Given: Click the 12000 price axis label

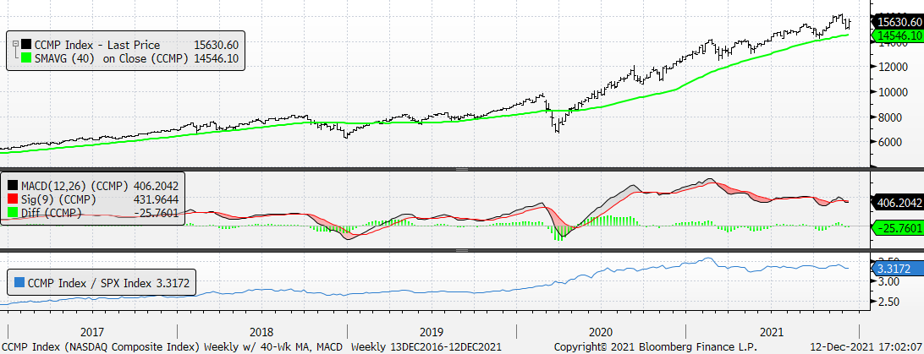Looking at the screenshot, I should 894,67.
